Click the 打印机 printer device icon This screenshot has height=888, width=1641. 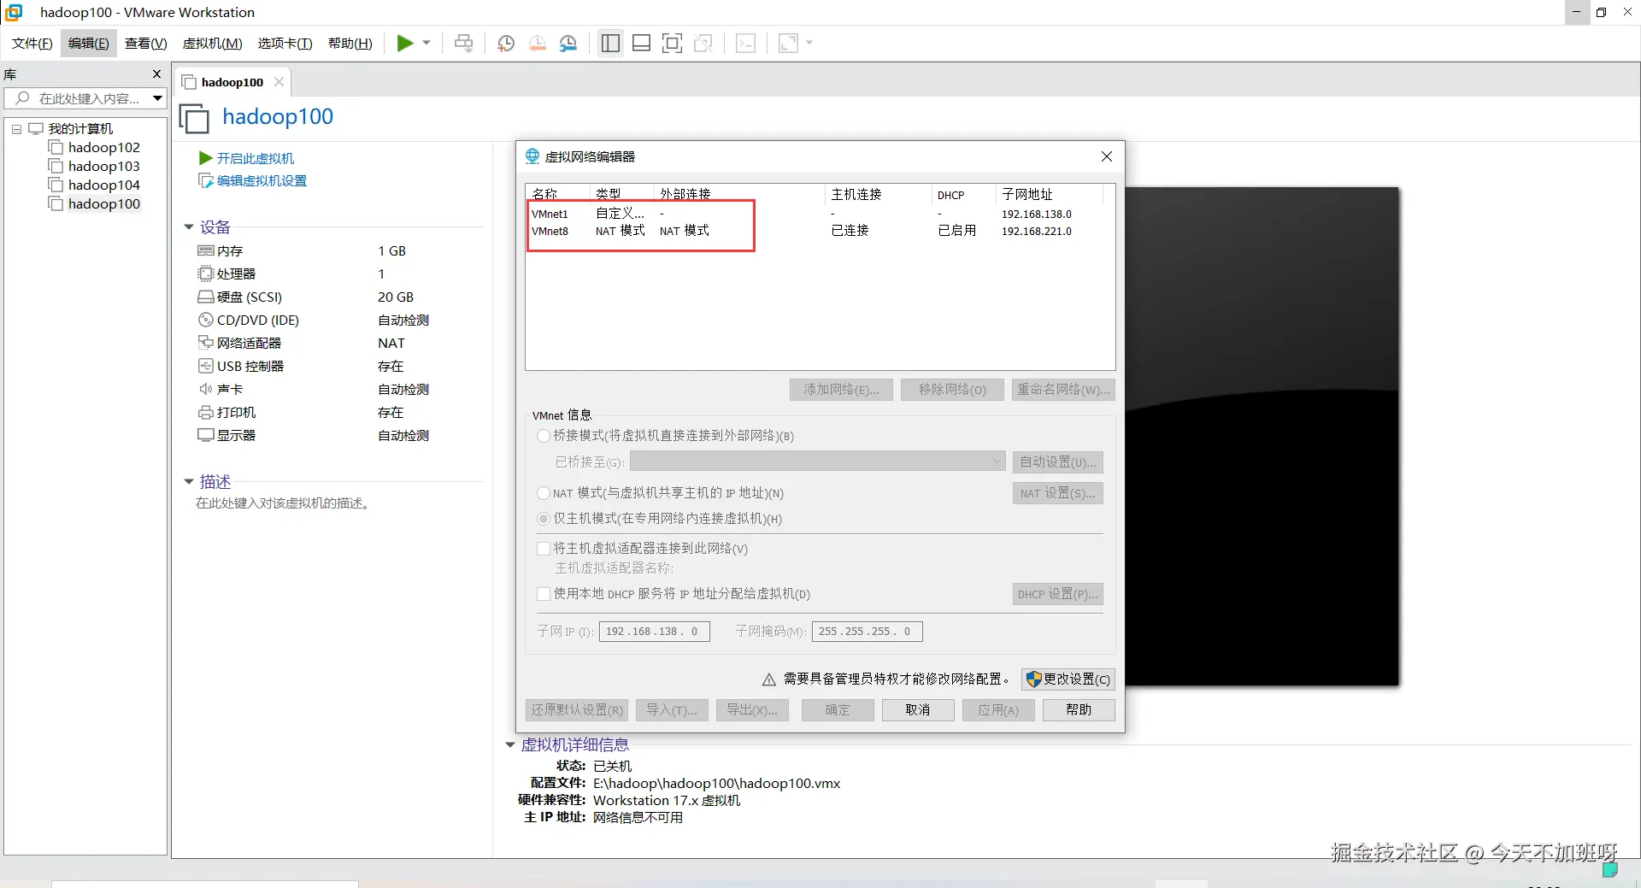click(x=205, y=412)
